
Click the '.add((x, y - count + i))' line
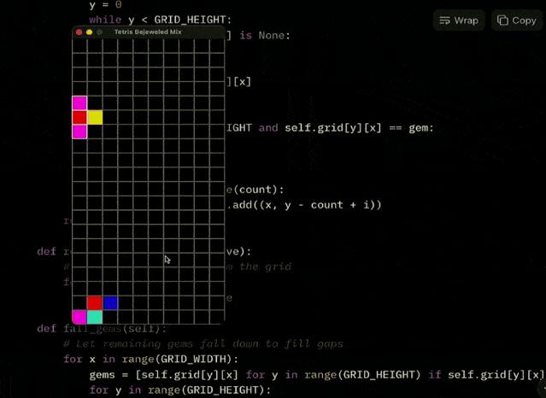point(304,205)
